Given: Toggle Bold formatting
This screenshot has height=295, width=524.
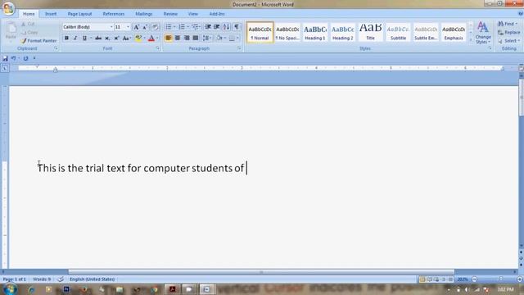Looking at the screenshot, I should pyautogui.click(x=66, y=39).
